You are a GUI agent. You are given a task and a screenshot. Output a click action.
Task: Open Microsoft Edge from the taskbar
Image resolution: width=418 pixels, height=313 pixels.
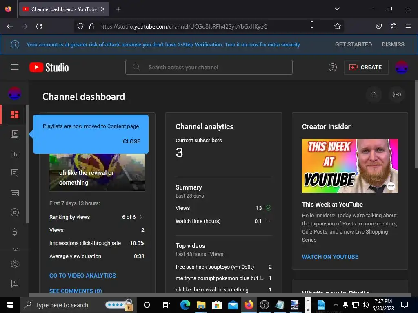pos(185,305)
